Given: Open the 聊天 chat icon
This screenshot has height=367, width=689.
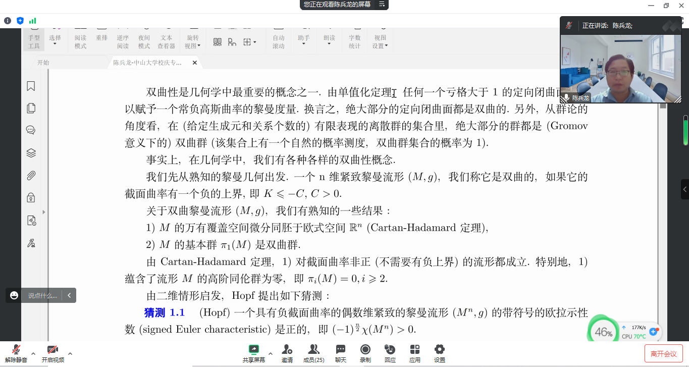Looking at the screenshot, I should 341,353.
